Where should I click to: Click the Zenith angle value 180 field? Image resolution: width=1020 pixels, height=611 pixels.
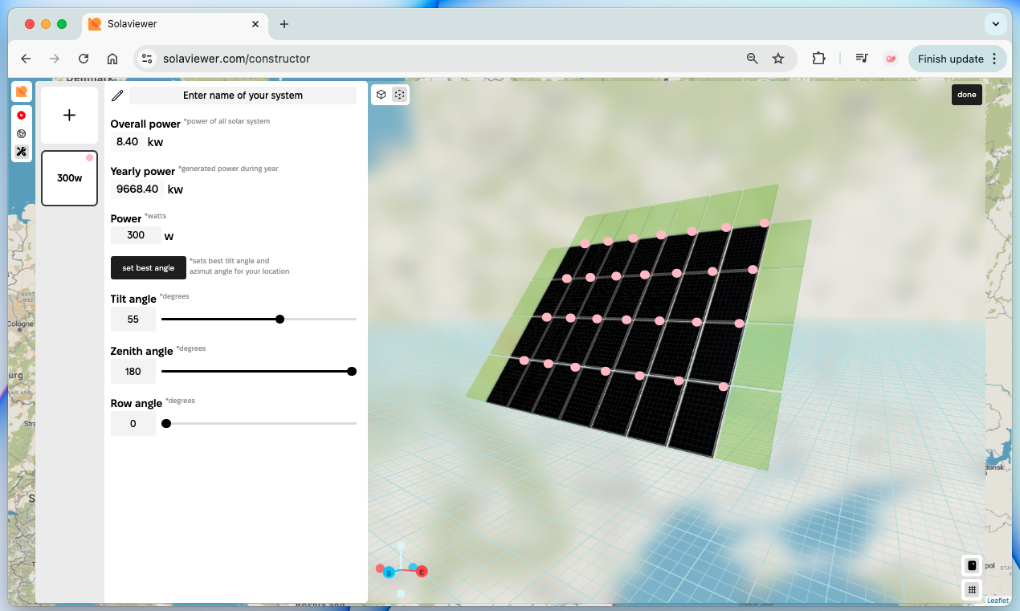point(133,372)
